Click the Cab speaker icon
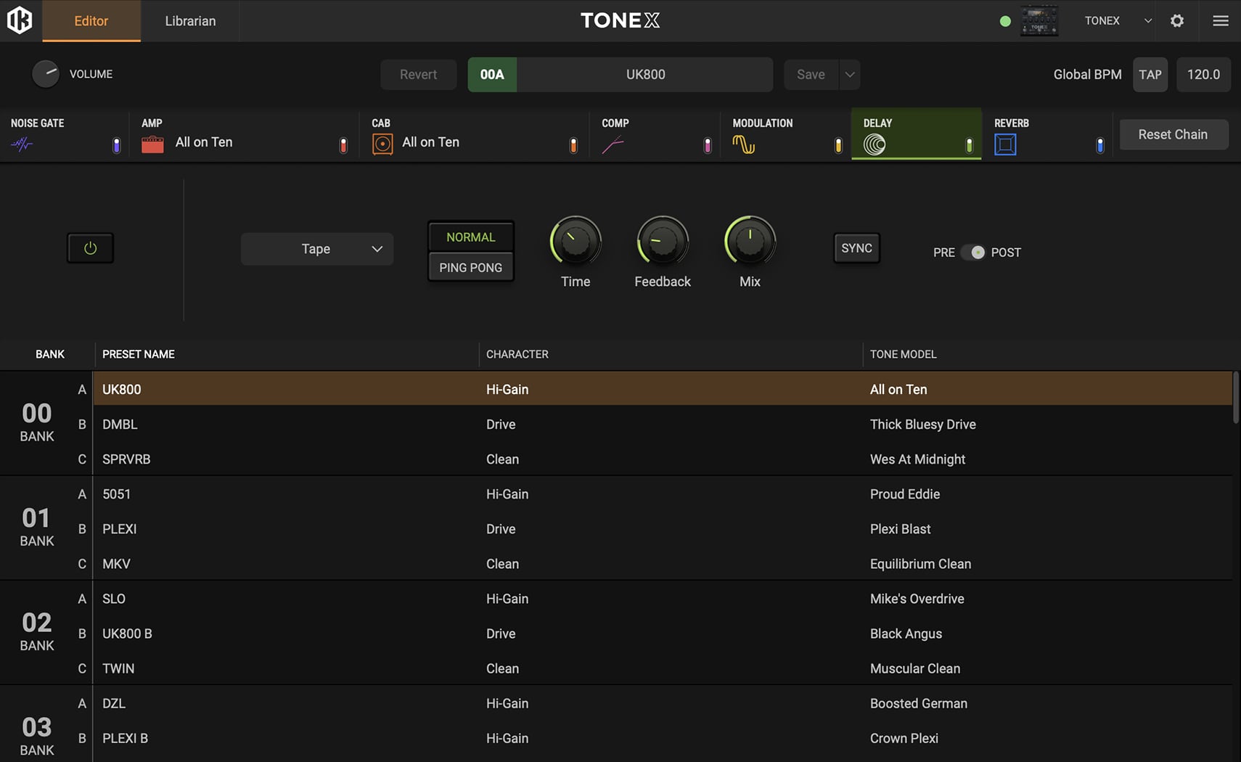 [x=382, y=144]
